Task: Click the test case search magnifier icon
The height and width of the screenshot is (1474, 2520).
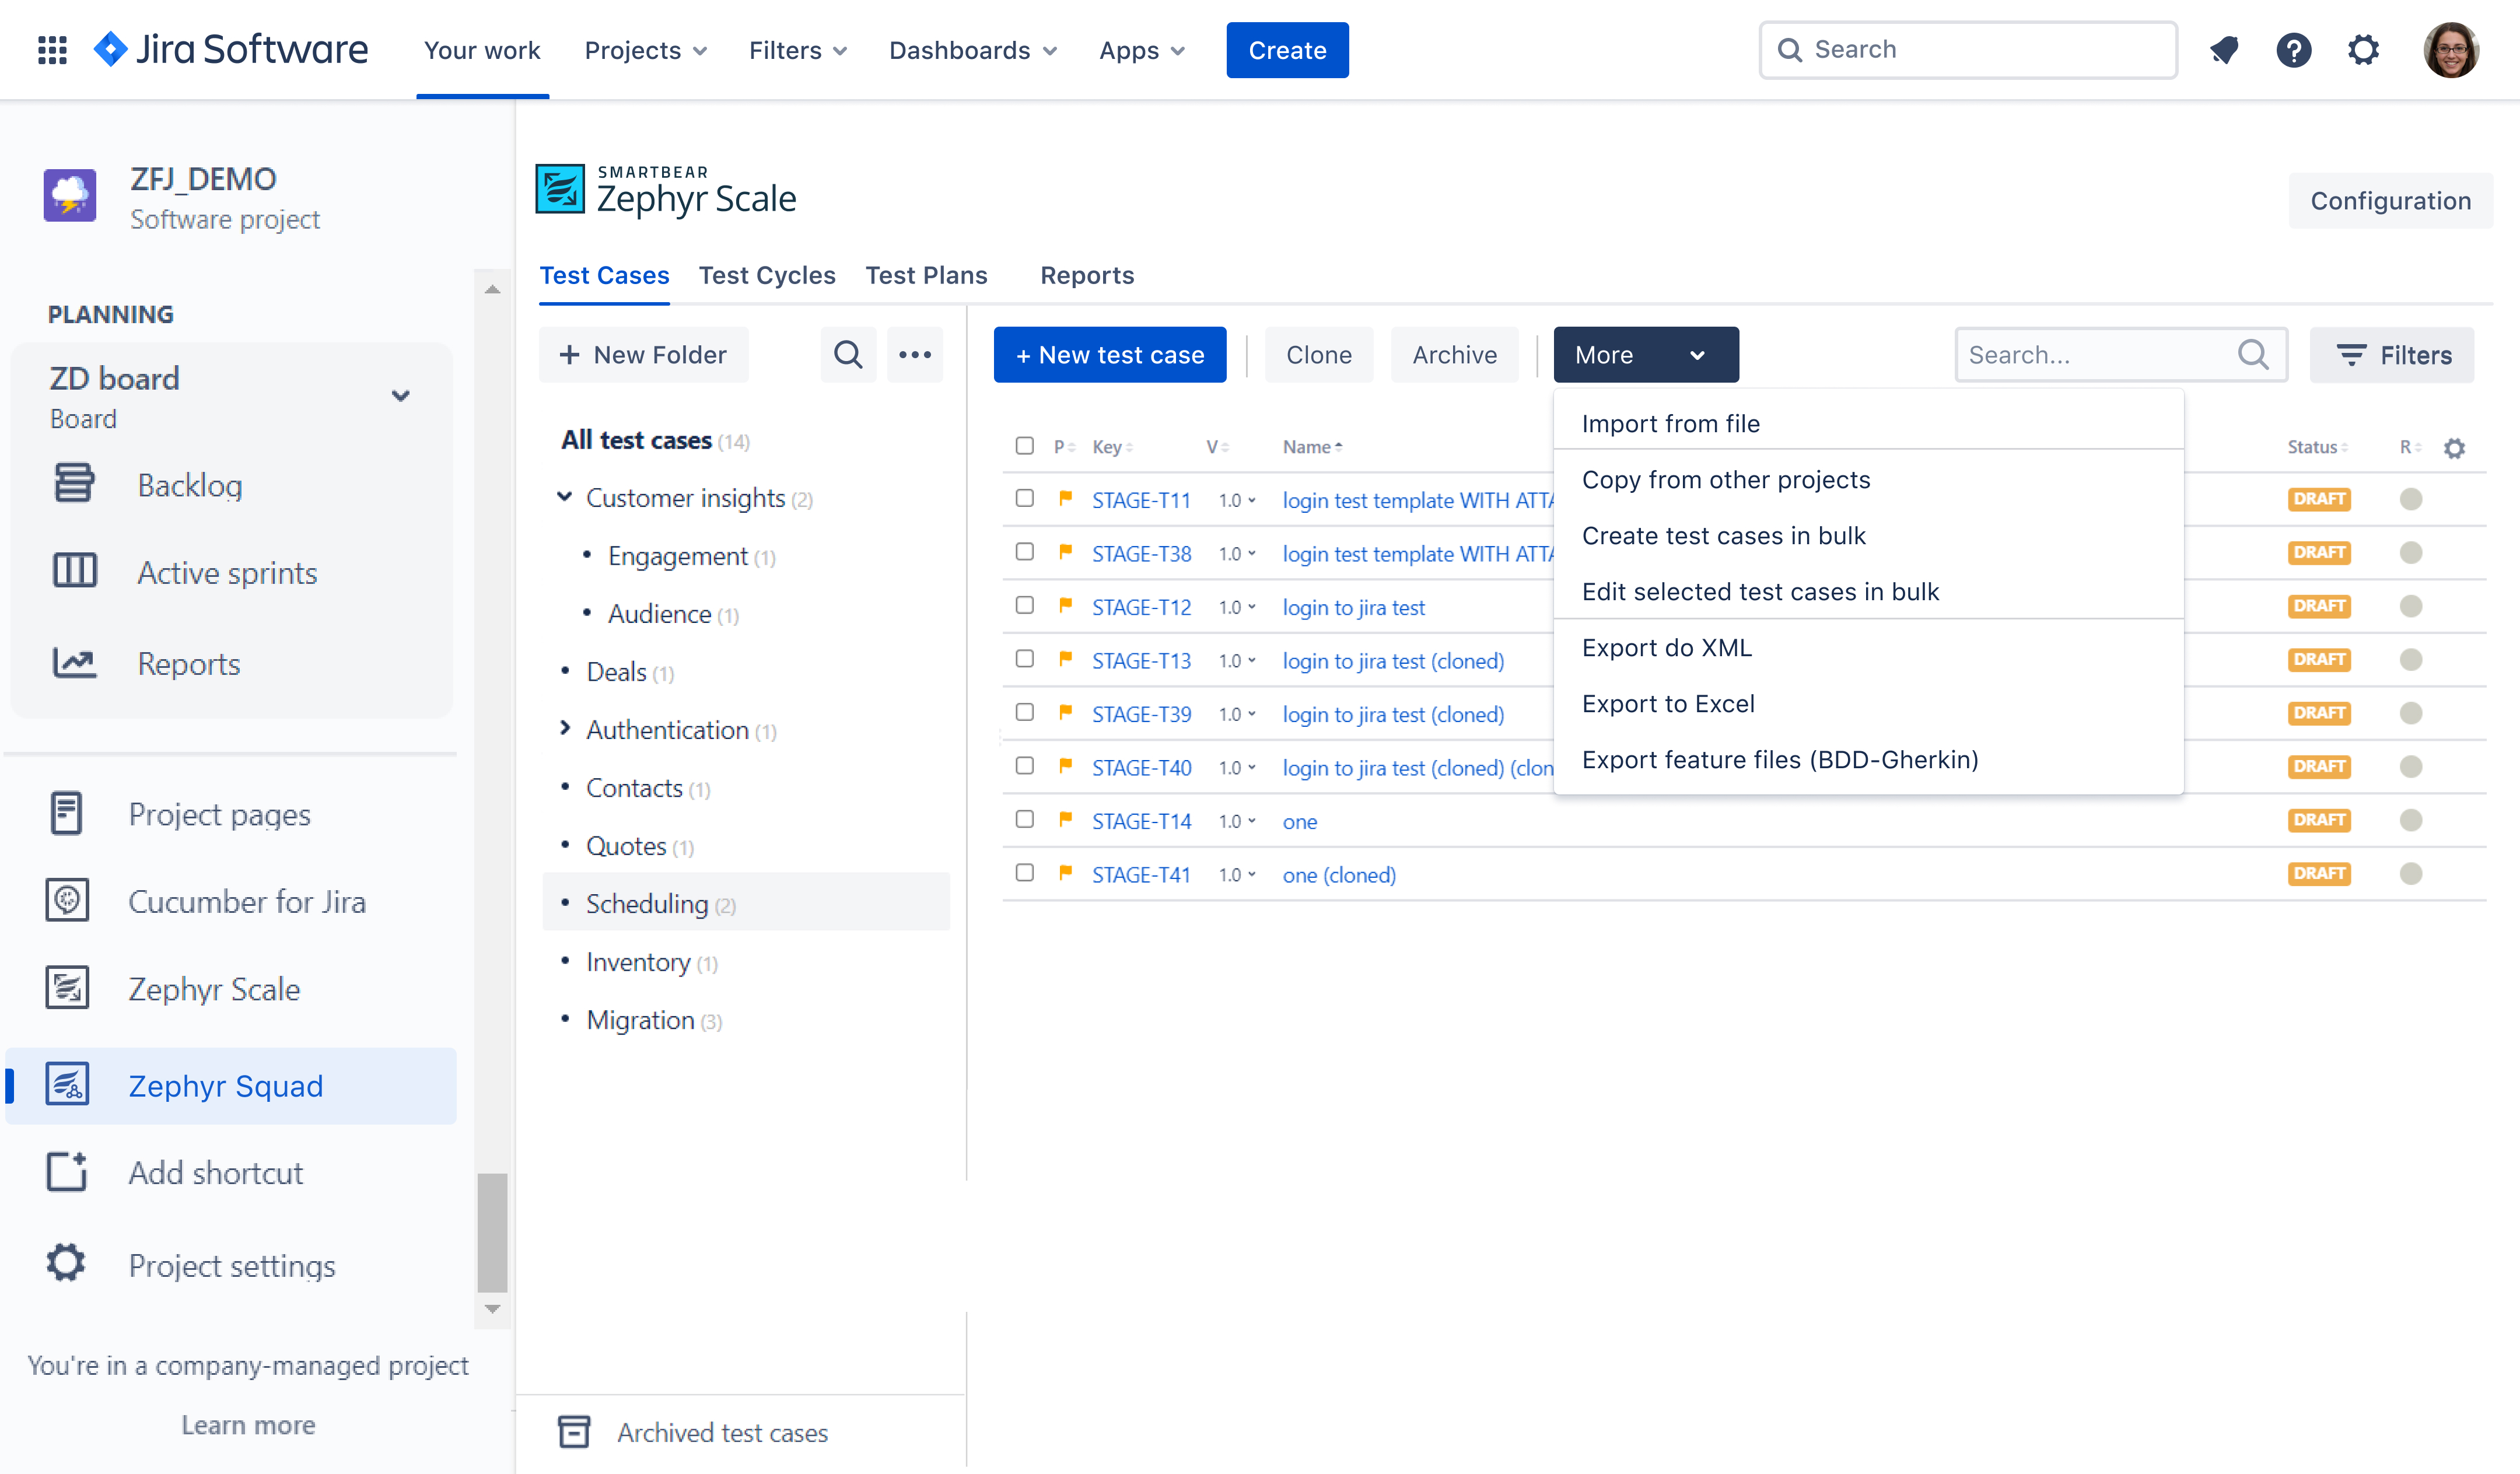Action: pyautogui.click(x=2253, y=355)
